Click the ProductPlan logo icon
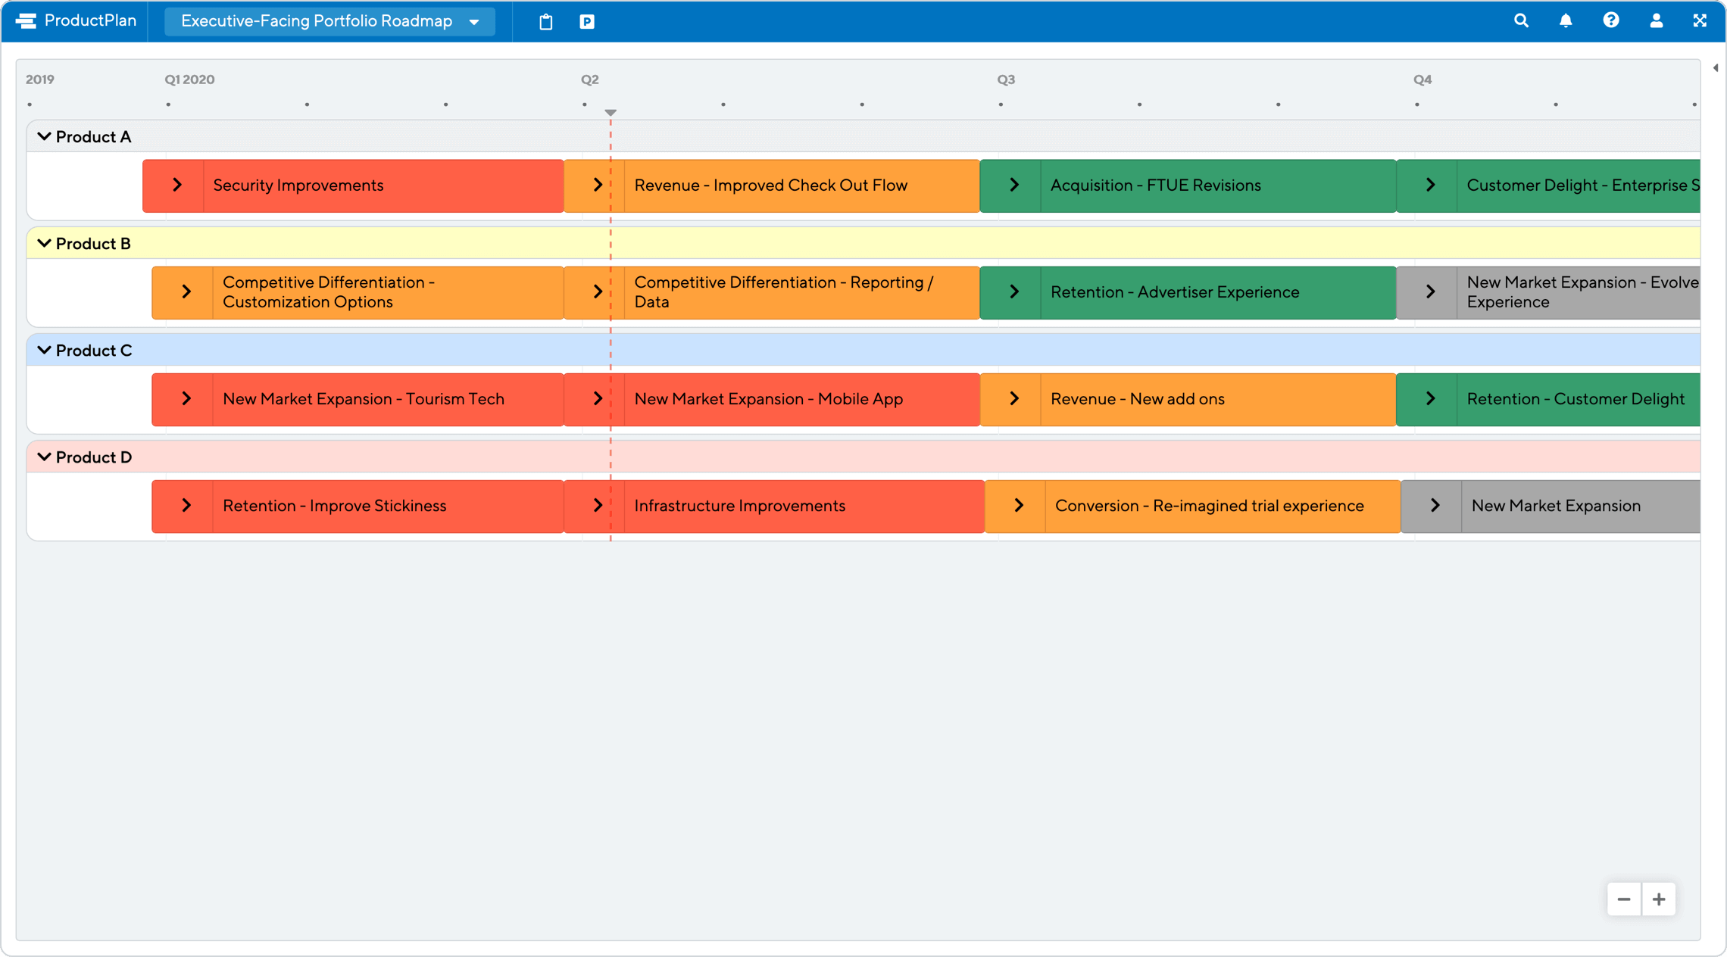 [27, 21]
